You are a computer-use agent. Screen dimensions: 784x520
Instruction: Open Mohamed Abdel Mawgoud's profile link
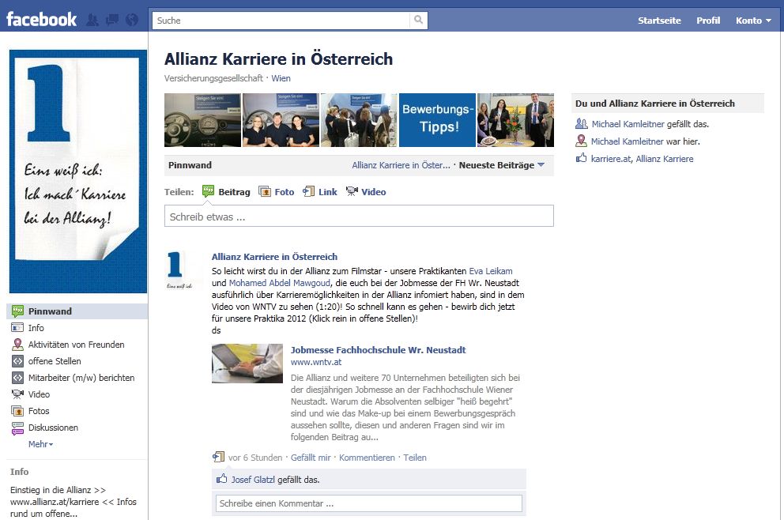280,283
